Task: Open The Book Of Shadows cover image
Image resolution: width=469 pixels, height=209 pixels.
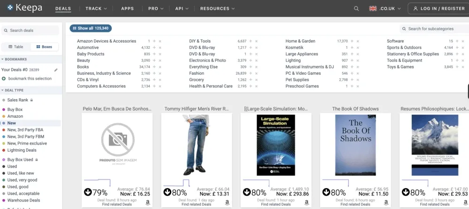Action: [x=356, y=145]
